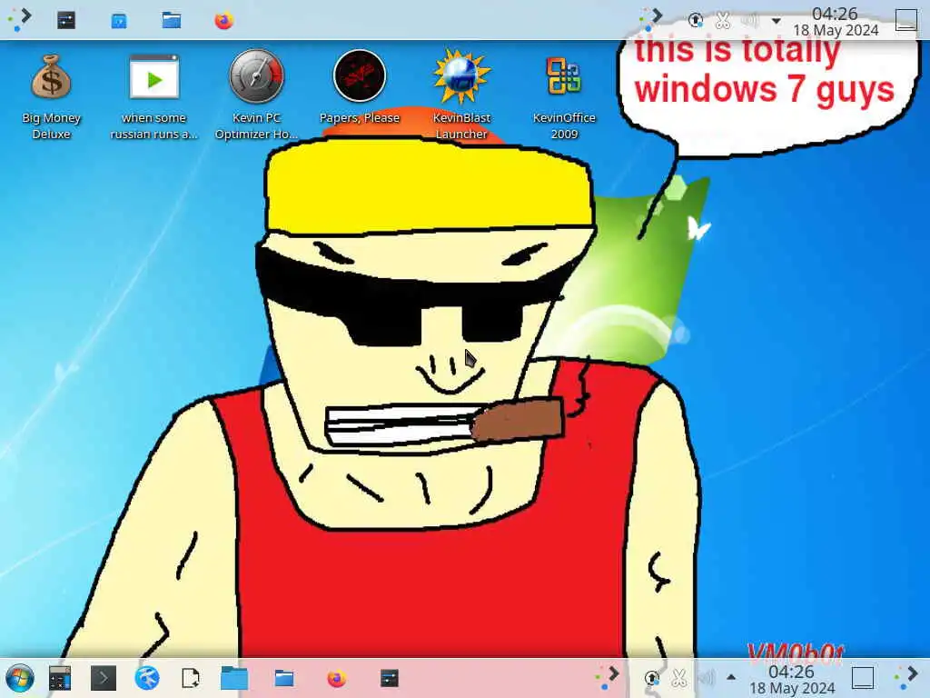Open System Settings from the bottom panel
930x698 pixels.
pos(389,678)
